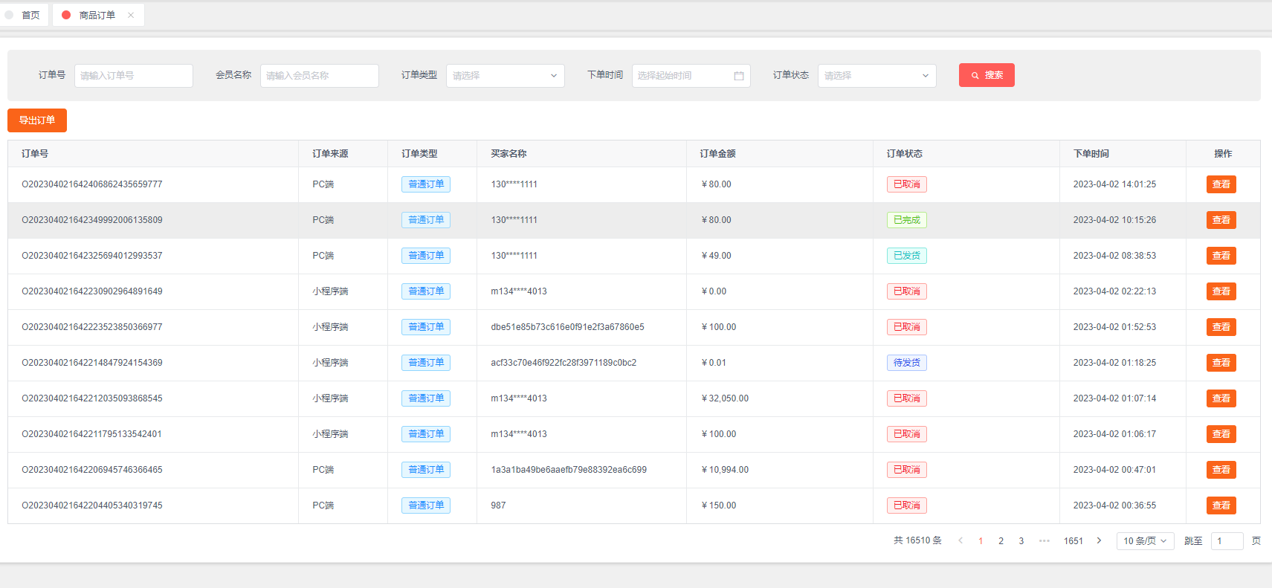Screen dimensions: 1272x588
Task: View the order placed at 01:06:17
Action: click(x=1221, y=434)
